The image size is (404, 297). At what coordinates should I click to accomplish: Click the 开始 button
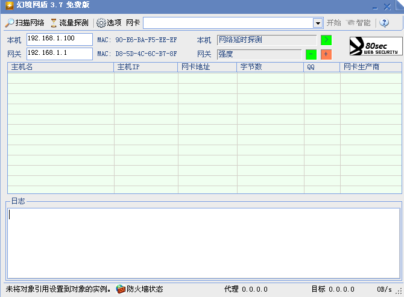click(333, 23)
